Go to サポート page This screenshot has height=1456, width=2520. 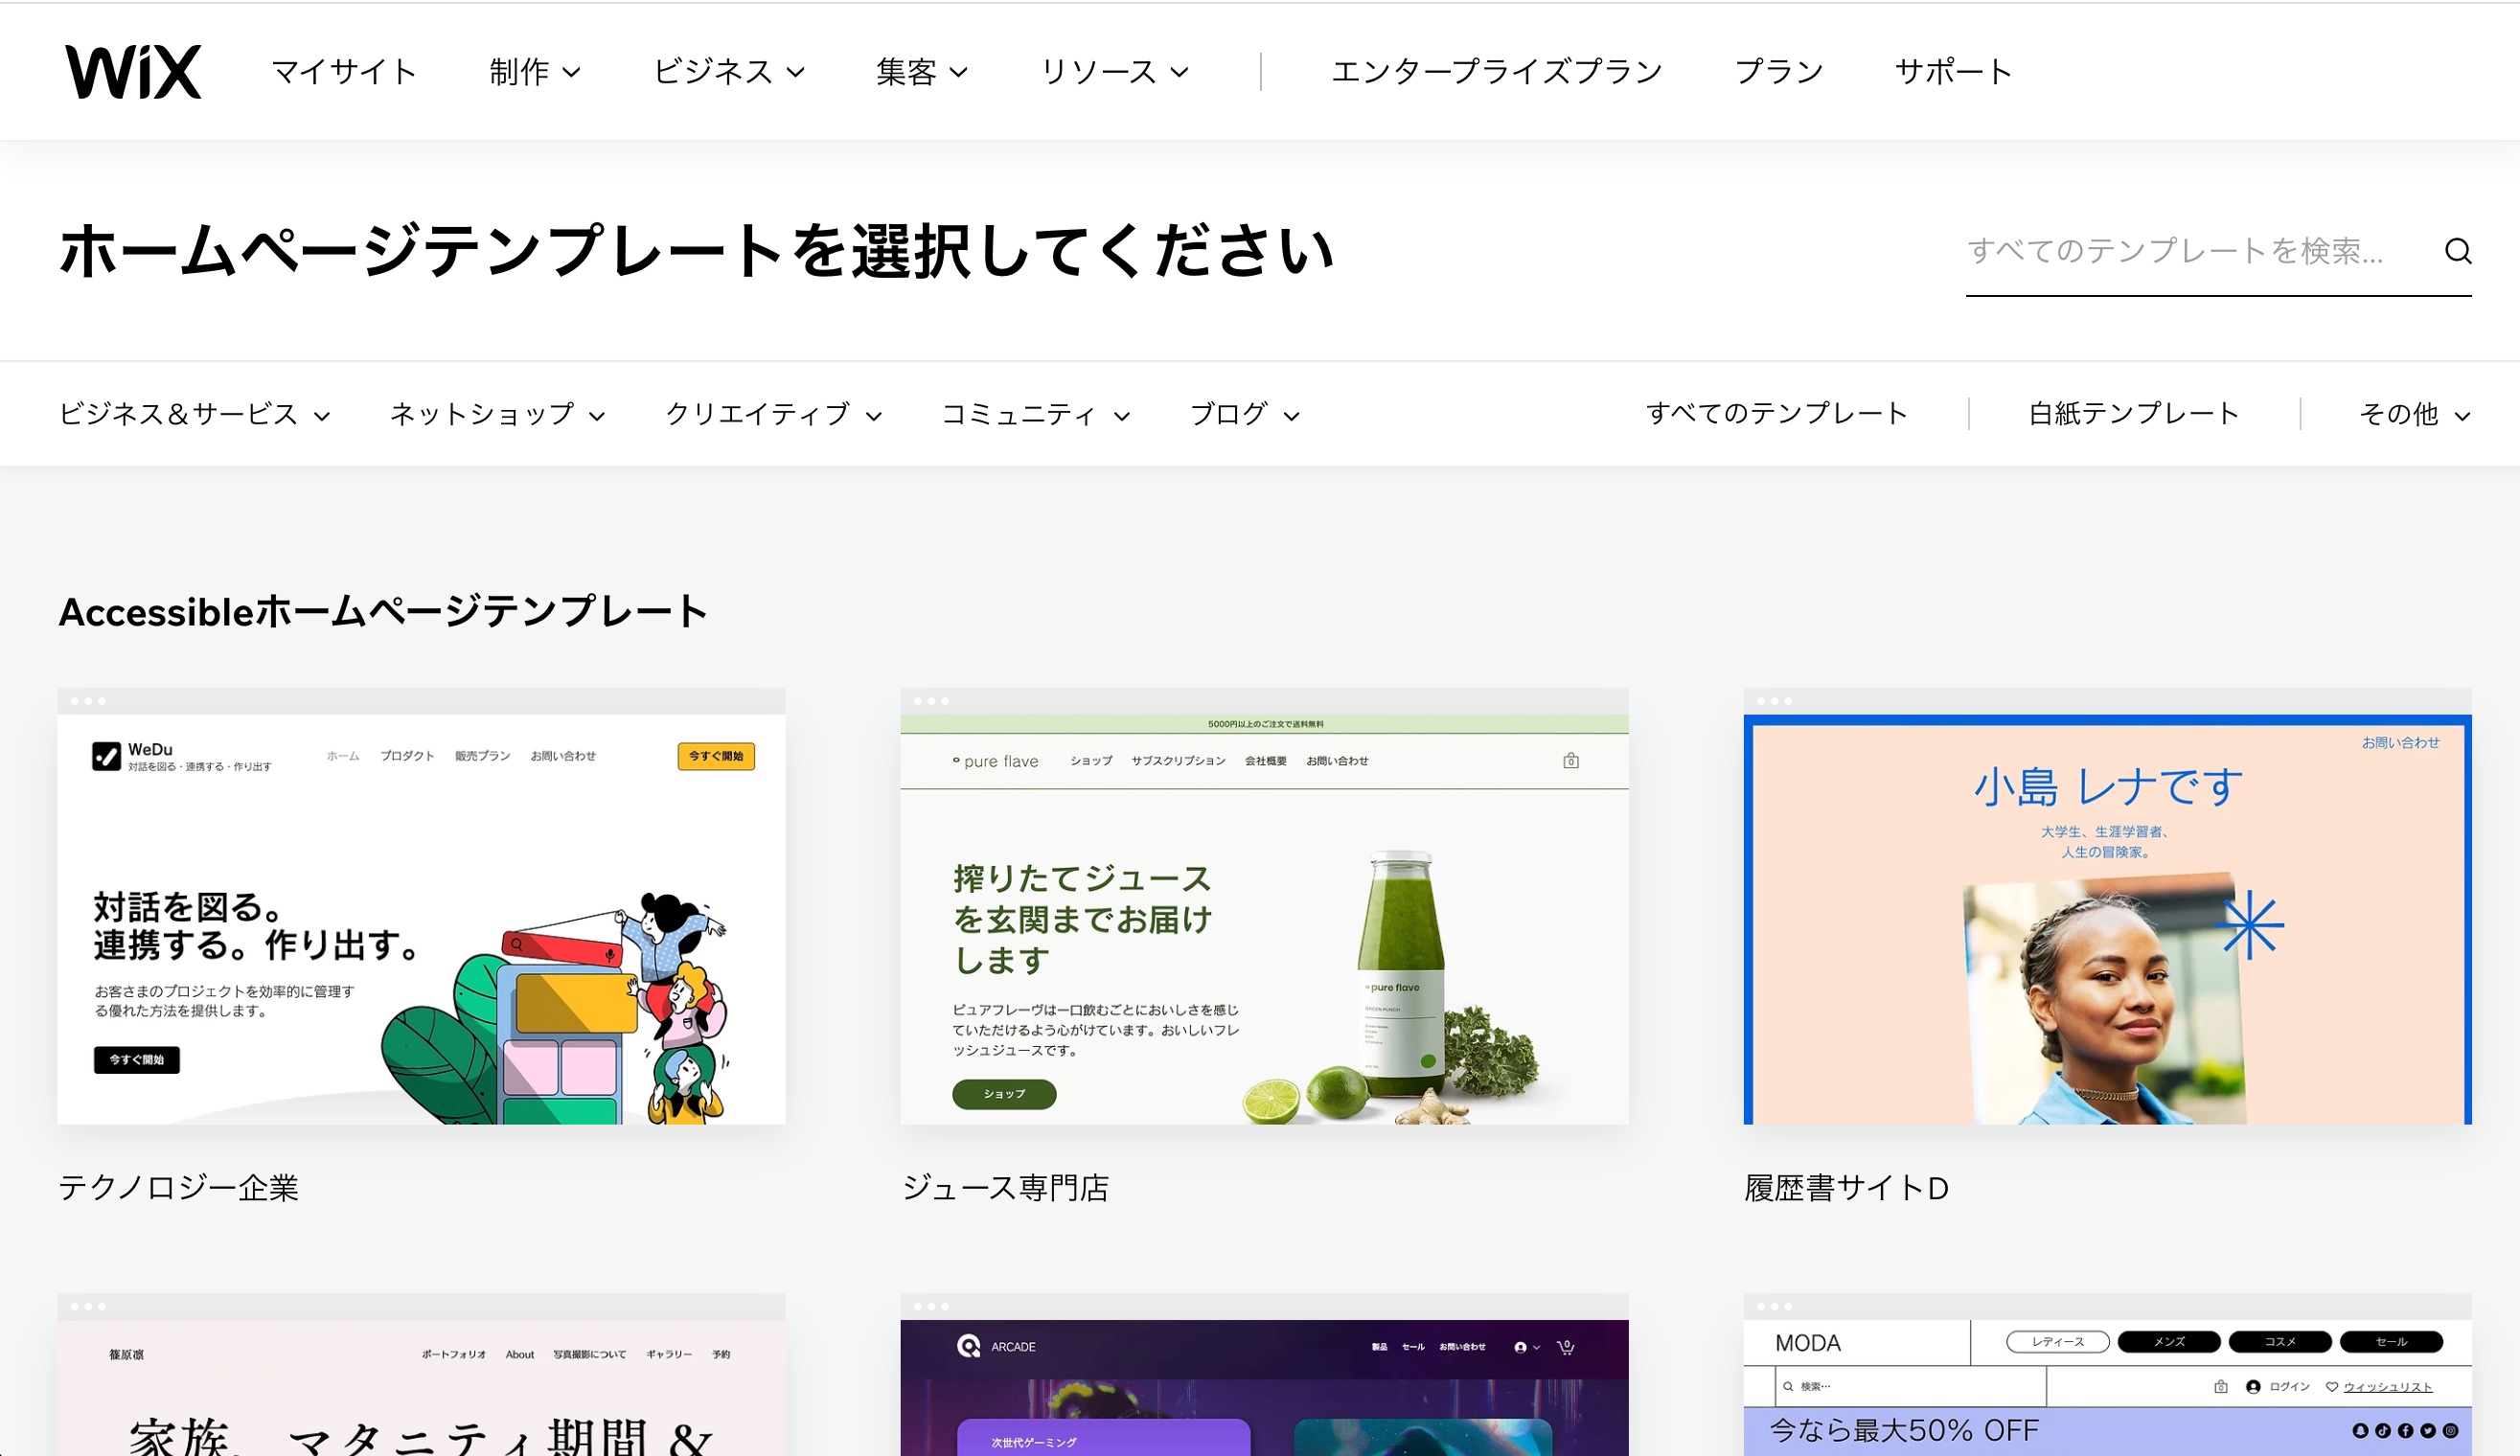click(1953, 72)
